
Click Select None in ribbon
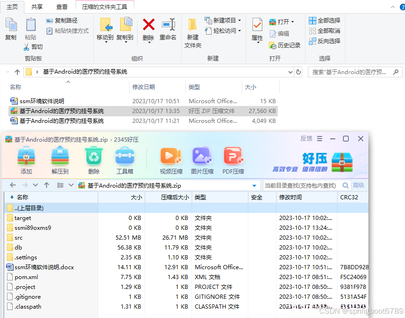(x=325, y=31)
